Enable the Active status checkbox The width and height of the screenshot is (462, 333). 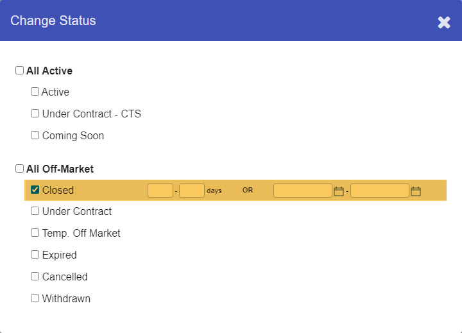[35, 92]
